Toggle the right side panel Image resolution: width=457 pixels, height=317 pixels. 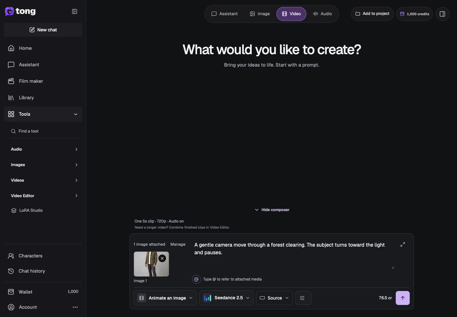(x=442, y=14)
